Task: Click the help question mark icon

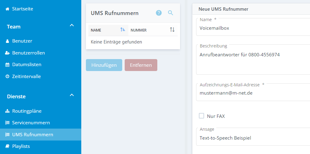Action: pyautogui.click(x=159, y=13)
